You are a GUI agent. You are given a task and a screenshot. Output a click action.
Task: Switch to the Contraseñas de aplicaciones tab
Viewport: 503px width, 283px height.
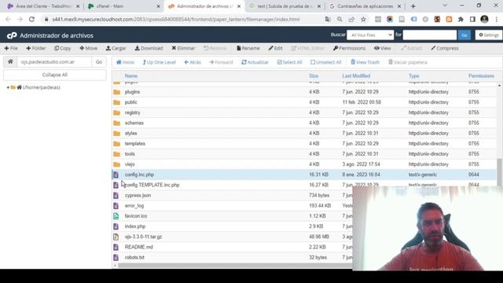tap(365, 6)
